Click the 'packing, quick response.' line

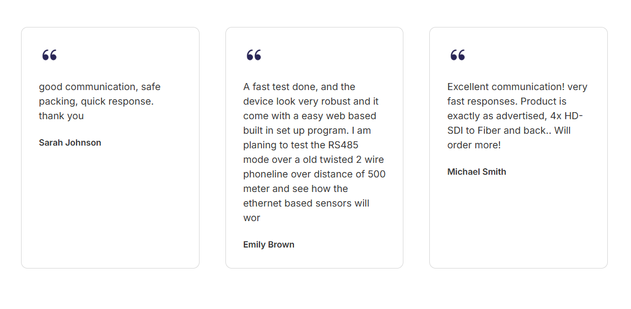[x=96, y=101]
